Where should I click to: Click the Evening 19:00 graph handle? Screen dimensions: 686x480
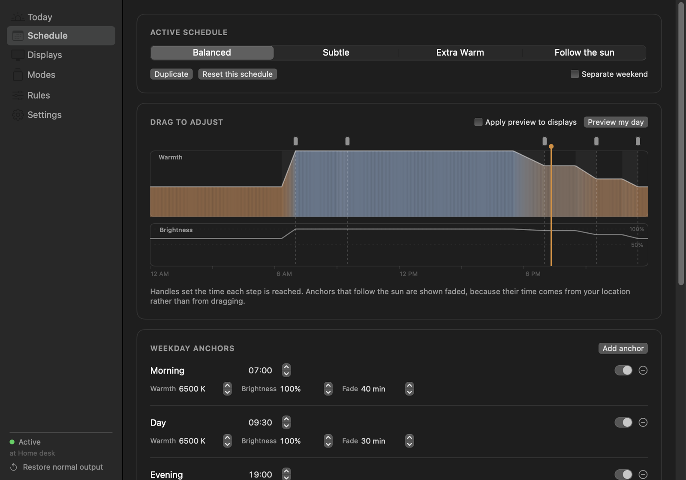[x=545, y=141]
